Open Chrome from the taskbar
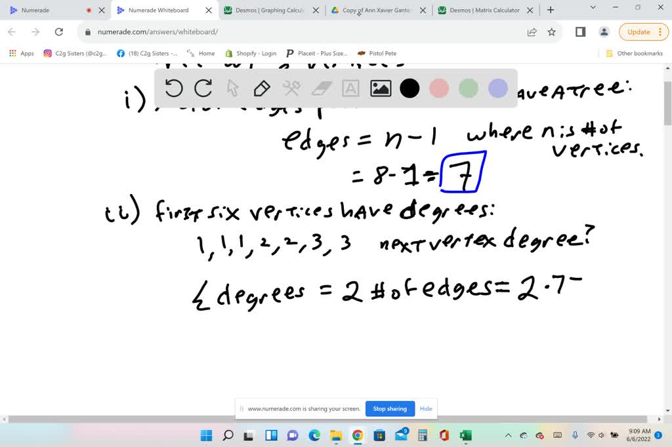672x447 pixels. pos(357,435)
